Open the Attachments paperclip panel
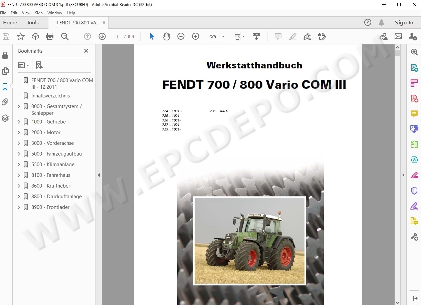 tap(5, 102)
